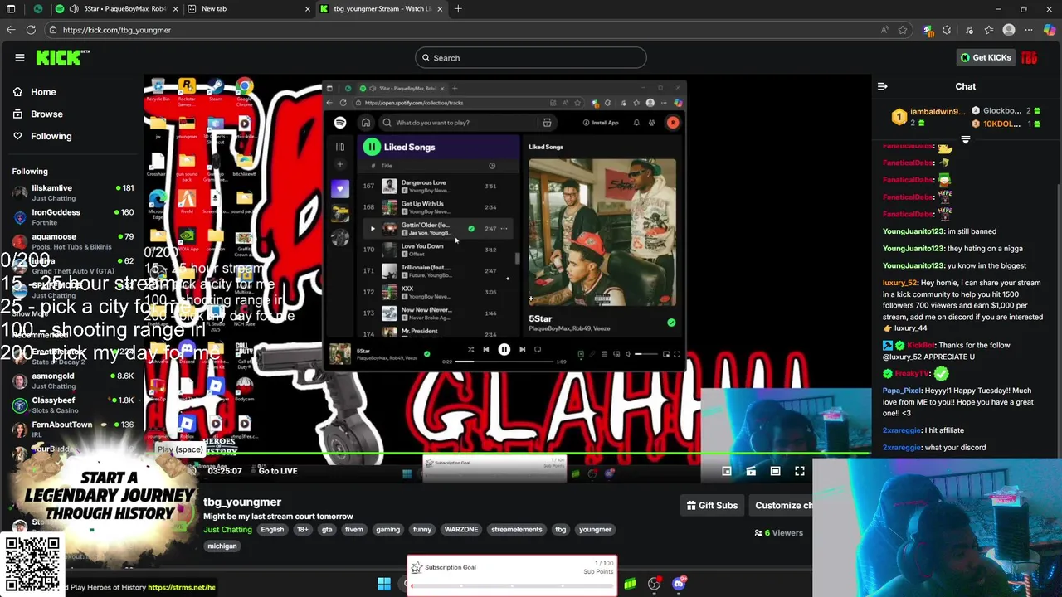Click the Spotify song progress bar
This screenshot has height=597, width=1062.
[504, 362]
